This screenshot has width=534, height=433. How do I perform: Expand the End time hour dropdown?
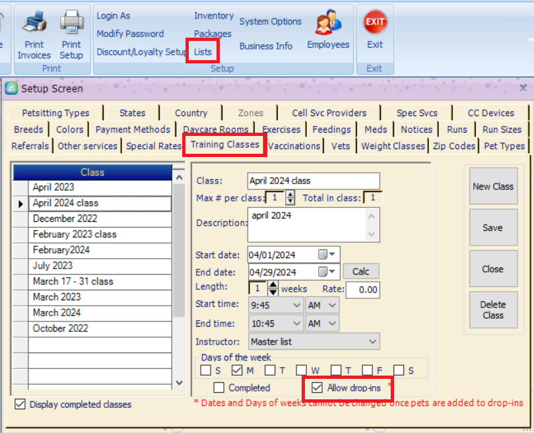click(296, 323)
